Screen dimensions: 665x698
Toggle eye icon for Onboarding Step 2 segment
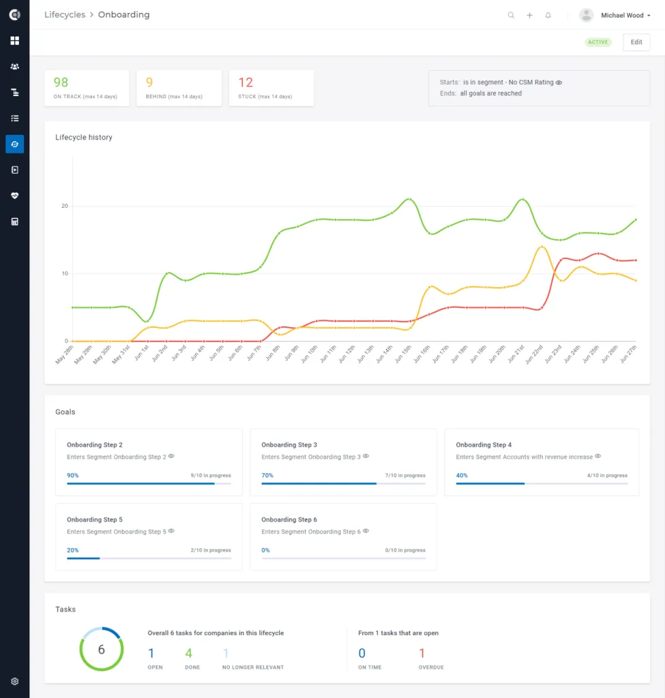click(x=171, y=456)
